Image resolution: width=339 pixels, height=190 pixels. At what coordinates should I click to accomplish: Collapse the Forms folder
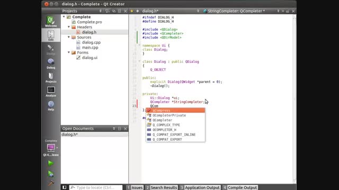(x=69, y=52)
